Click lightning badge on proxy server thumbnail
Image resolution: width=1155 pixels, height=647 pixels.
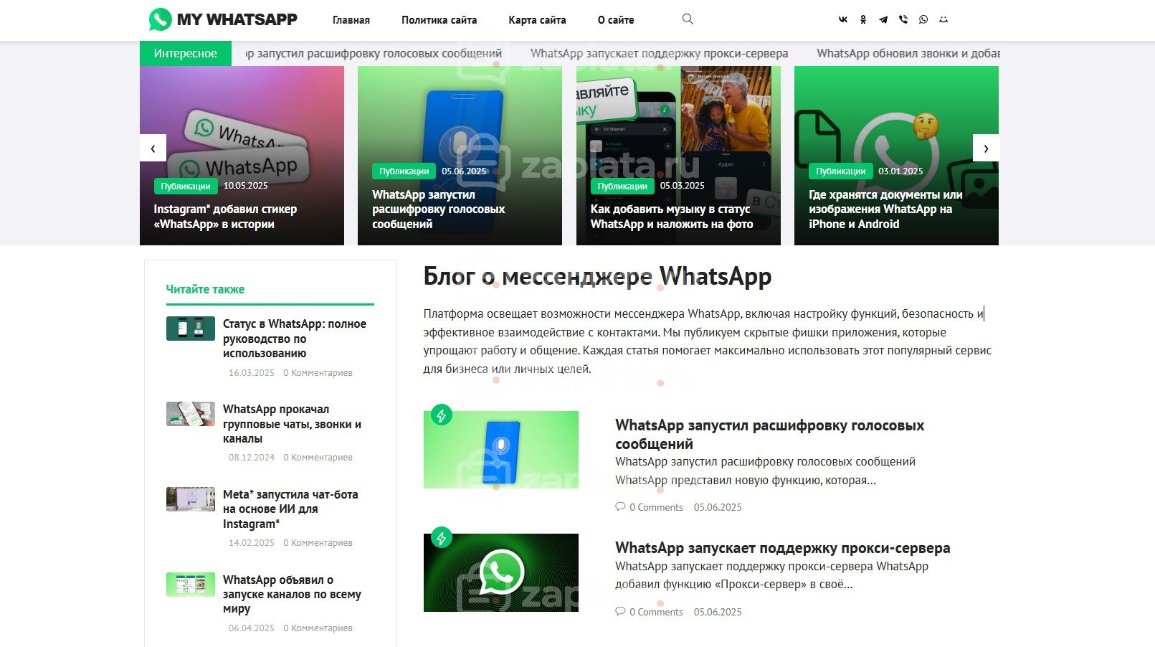(x=442, y=537)
